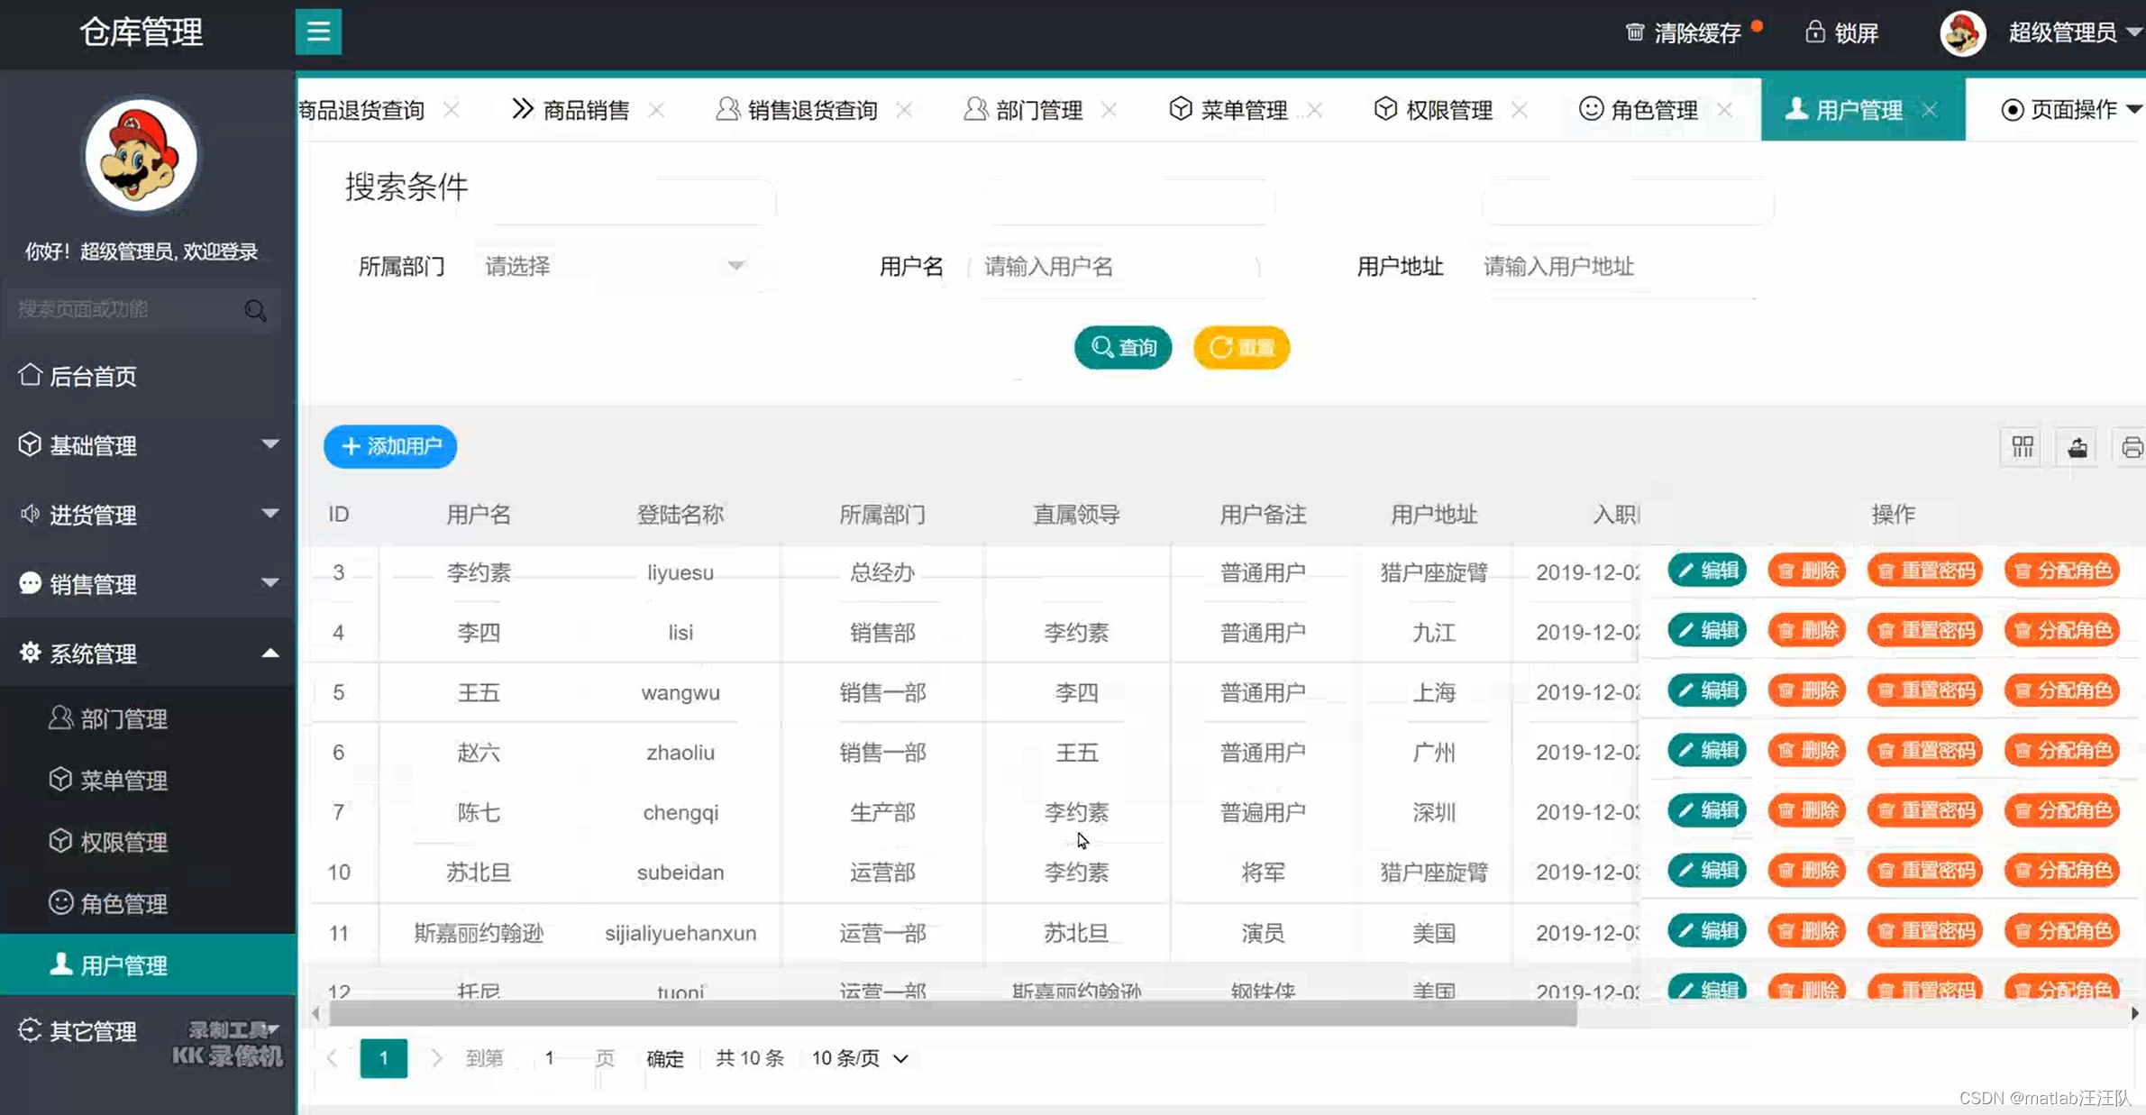Click the horizontal table scrollbar
The image size is (2146, 1115).
pos(952,1014)
